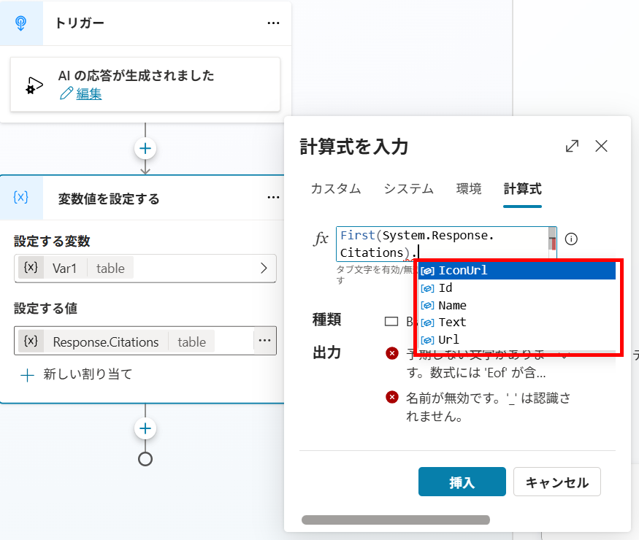Add node with plus button below trigger
The width and height of the screenshot is (639, 540).
click(145, 149)
